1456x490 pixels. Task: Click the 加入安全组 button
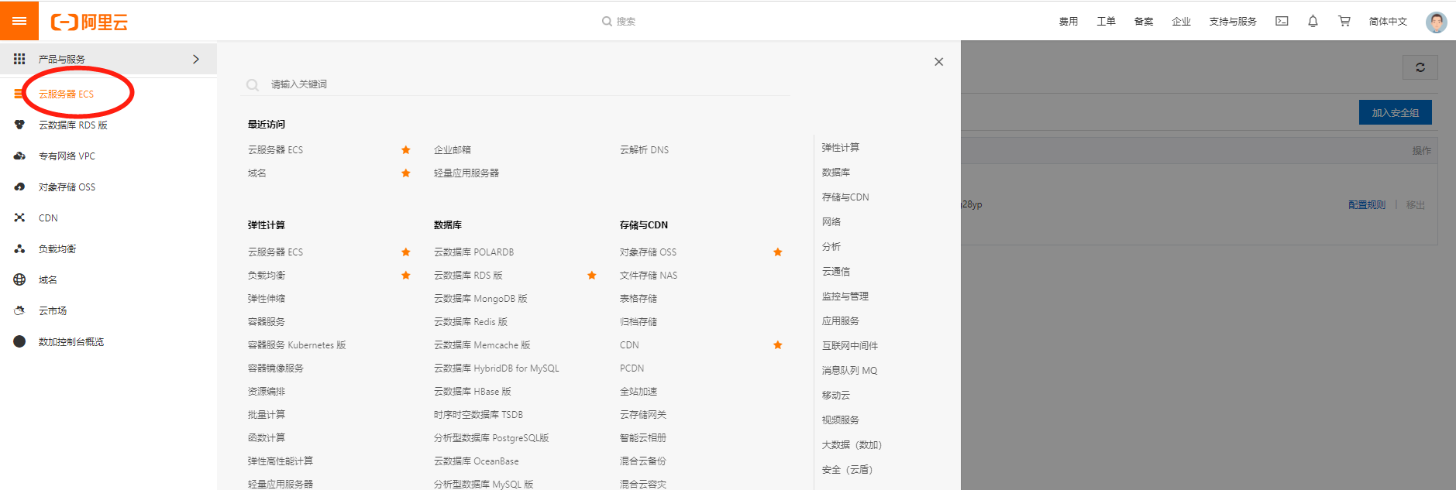tap(1395, 112)
